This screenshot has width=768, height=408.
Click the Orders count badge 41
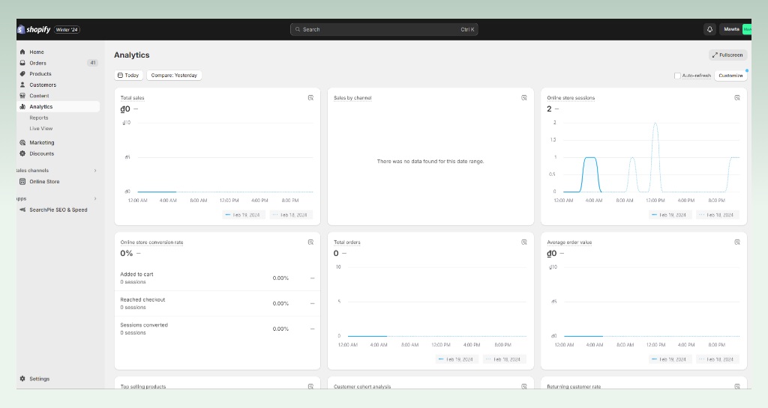tap(92, 63)
